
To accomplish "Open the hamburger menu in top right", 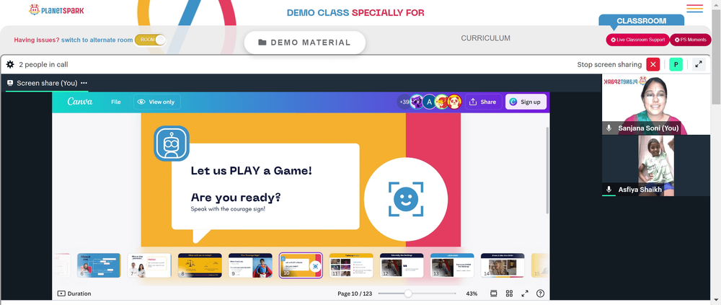I will point(694,8).
